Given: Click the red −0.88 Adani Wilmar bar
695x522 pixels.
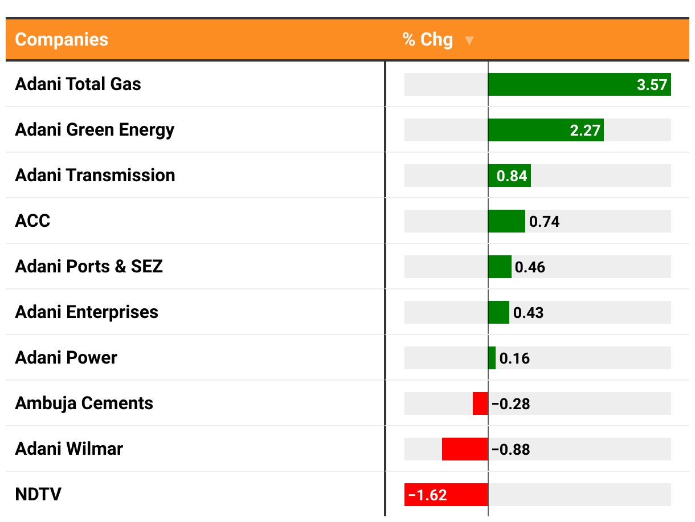Looking at the screenshot, I should (x=465, y=449).
